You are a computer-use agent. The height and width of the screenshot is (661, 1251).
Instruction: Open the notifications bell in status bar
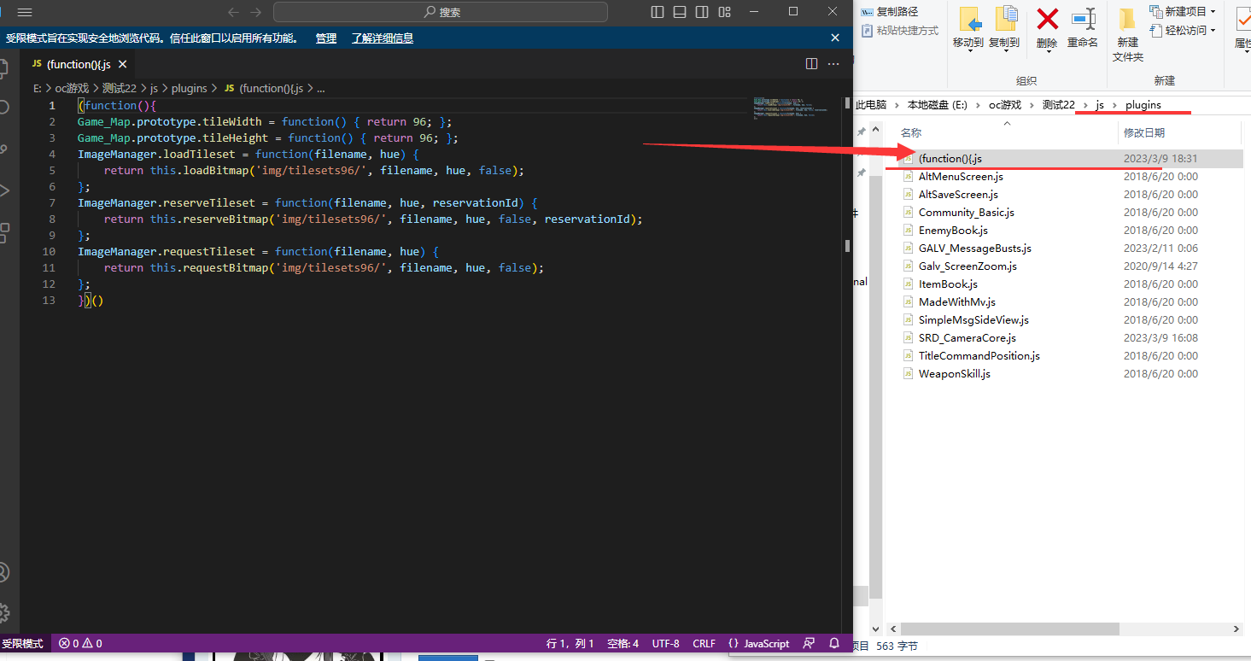(x=834, y=644)
